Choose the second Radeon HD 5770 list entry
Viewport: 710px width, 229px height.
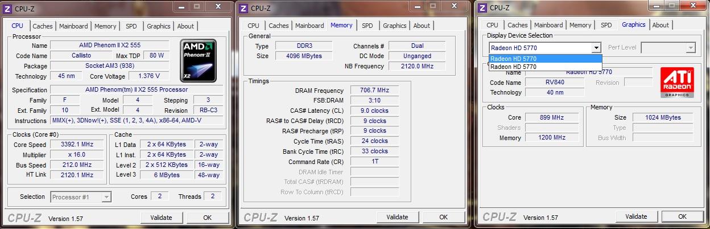tap(545, 67)
